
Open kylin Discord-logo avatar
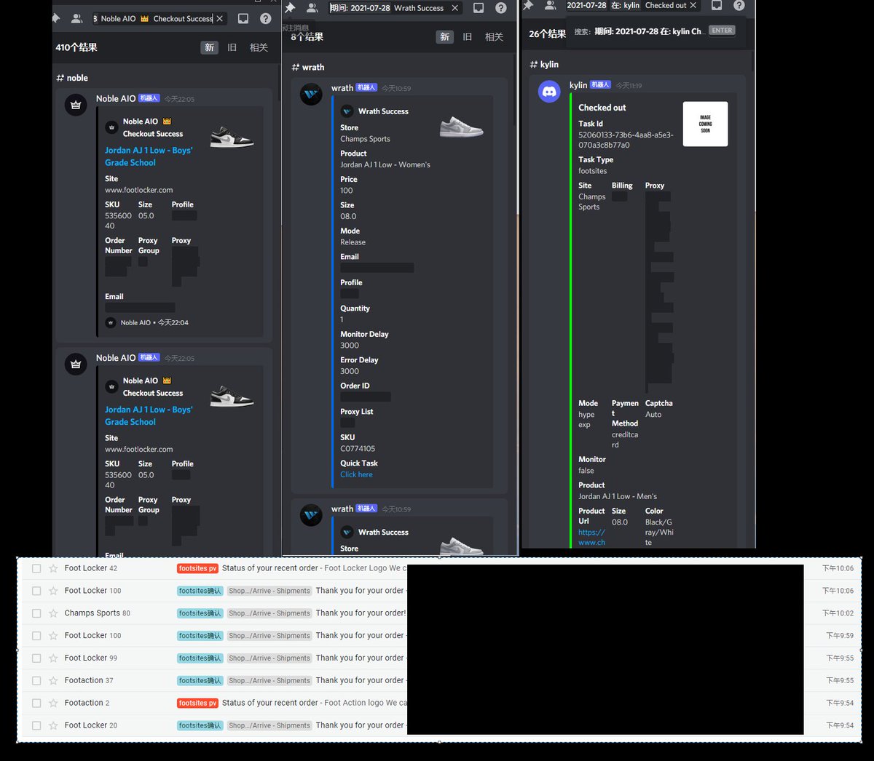(x=549, y=92)
